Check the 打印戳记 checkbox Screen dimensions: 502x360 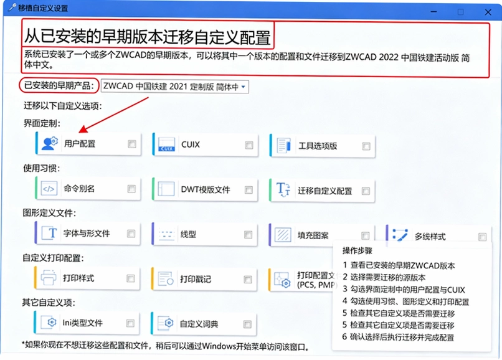click(248, 280)
